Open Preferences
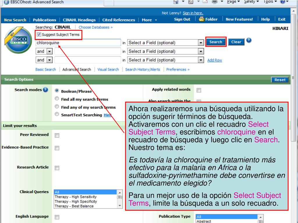This screenshot has height=223, width=298. [178, 69]
